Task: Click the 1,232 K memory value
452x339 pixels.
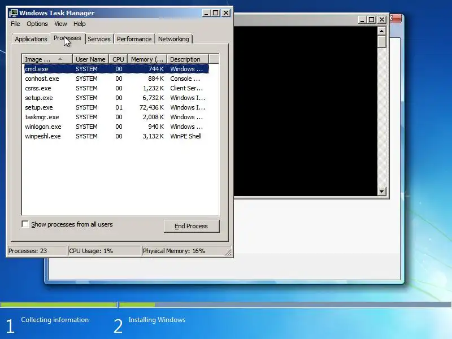Action: point(153,88)
